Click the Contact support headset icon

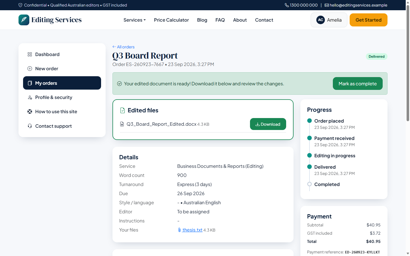[30, 126]
